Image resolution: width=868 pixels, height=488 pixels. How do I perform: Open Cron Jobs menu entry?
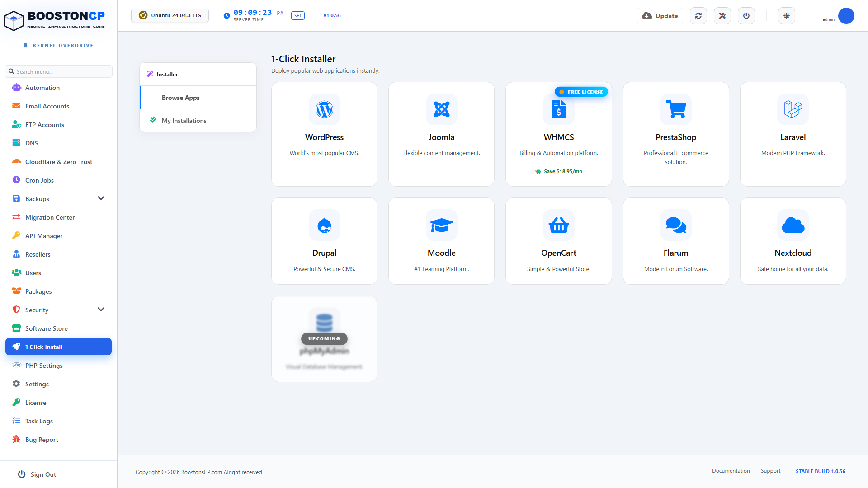58,180
